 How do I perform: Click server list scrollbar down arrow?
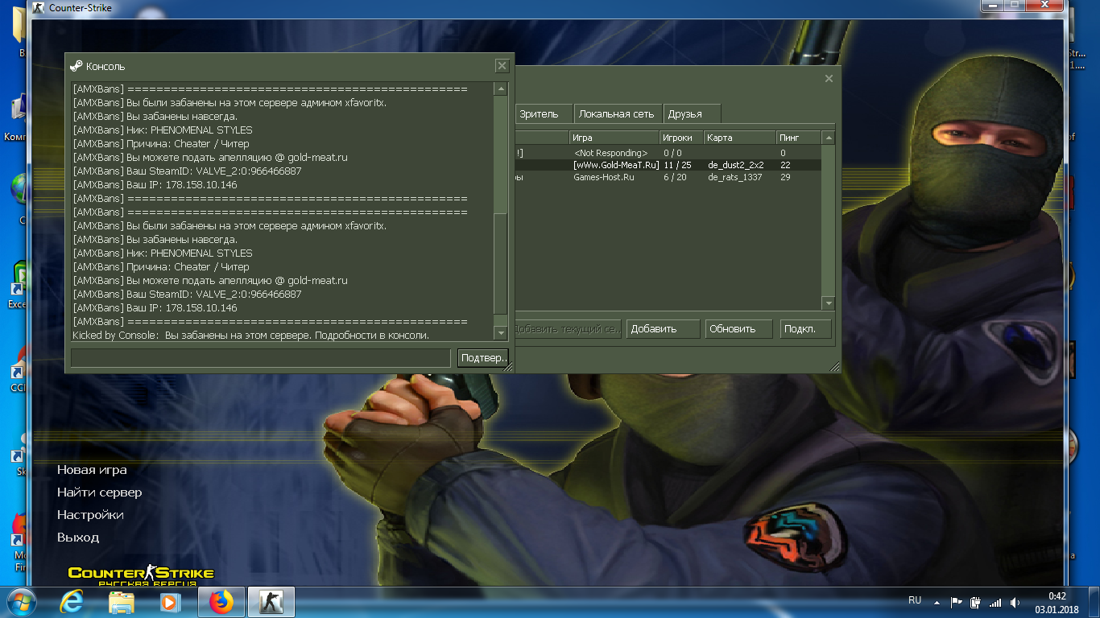click(x=828, y=303)
